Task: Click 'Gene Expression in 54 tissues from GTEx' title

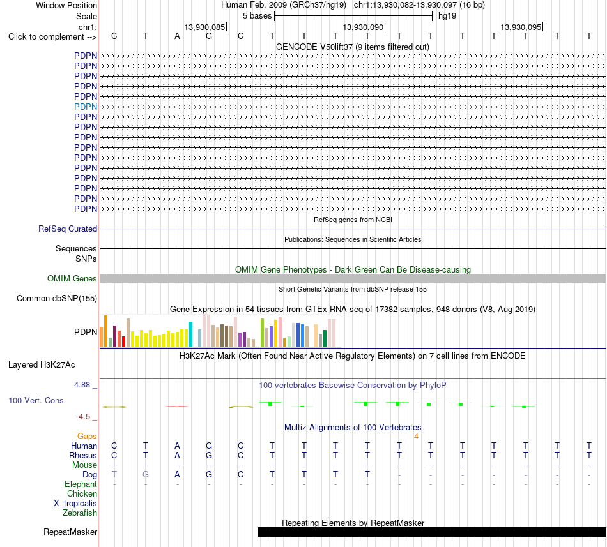Action: pyautogui.click(x=353, y=310)
